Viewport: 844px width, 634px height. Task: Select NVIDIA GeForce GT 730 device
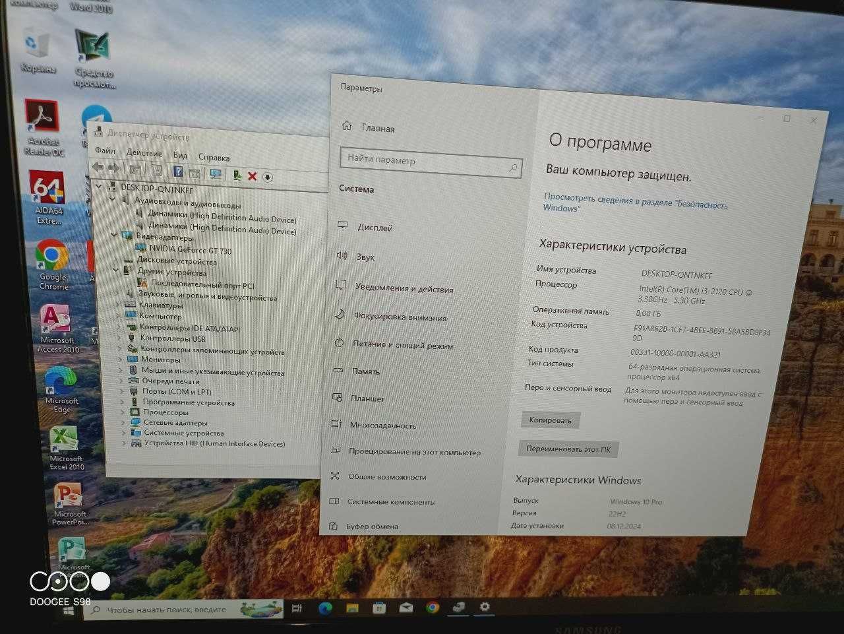pyautogui.click(x=190, y=250)
